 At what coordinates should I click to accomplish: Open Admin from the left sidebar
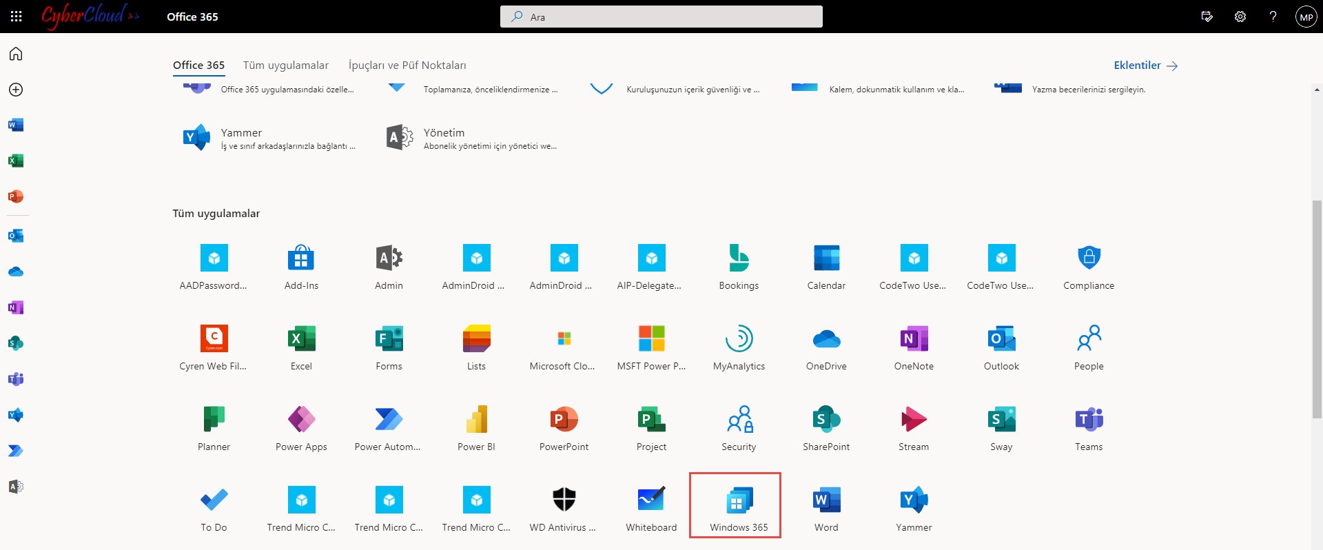point(16,487)
